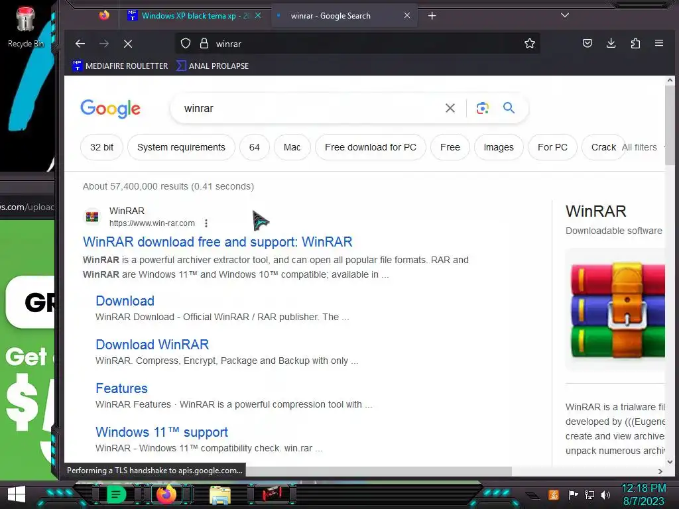This screenshot has height=509, width=679.
Task: Click the Firefox forward arrow
Action: [x=104, y=44]
